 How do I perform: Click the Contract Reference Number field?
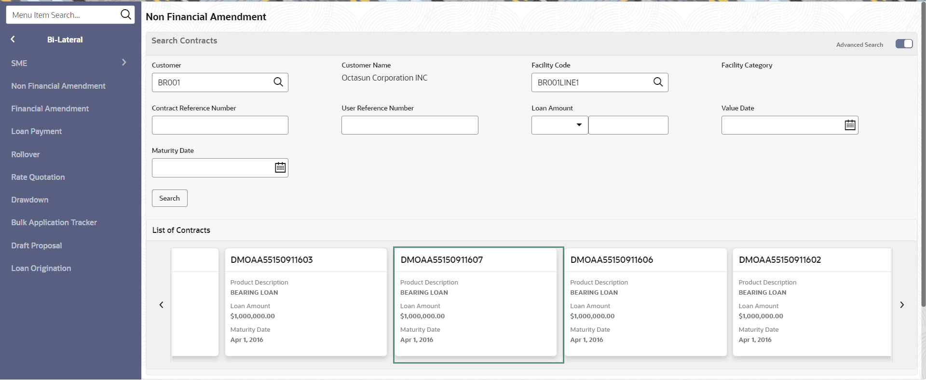[x=220, y=125]
